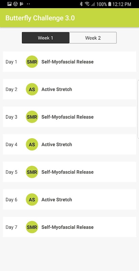This screenshot has height=271, width=139.
Task: Tap the Day 6 AS circle icon
Action: coord(32,200)
